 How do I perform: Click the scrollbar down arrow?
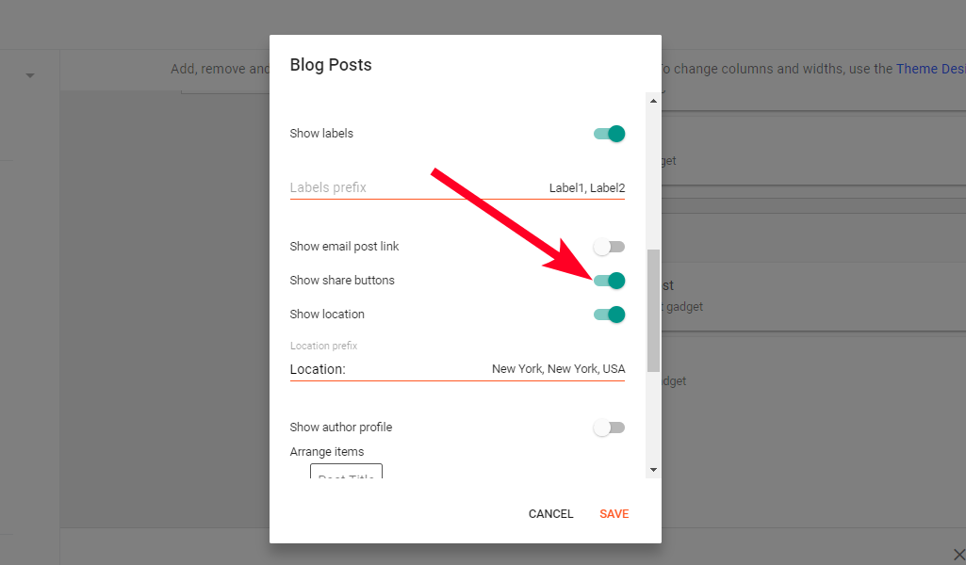point(651,469)
